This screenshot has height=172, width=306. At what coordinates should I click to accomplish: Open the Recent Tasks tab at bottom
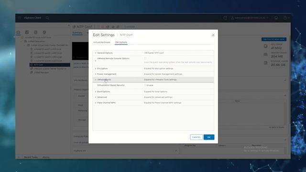[x=31, y=157]
